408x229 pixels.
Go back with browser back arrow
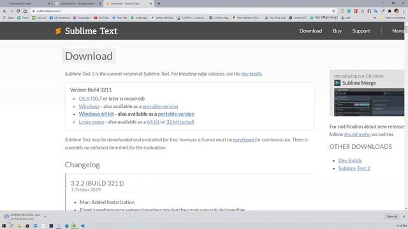coord(4,11)
